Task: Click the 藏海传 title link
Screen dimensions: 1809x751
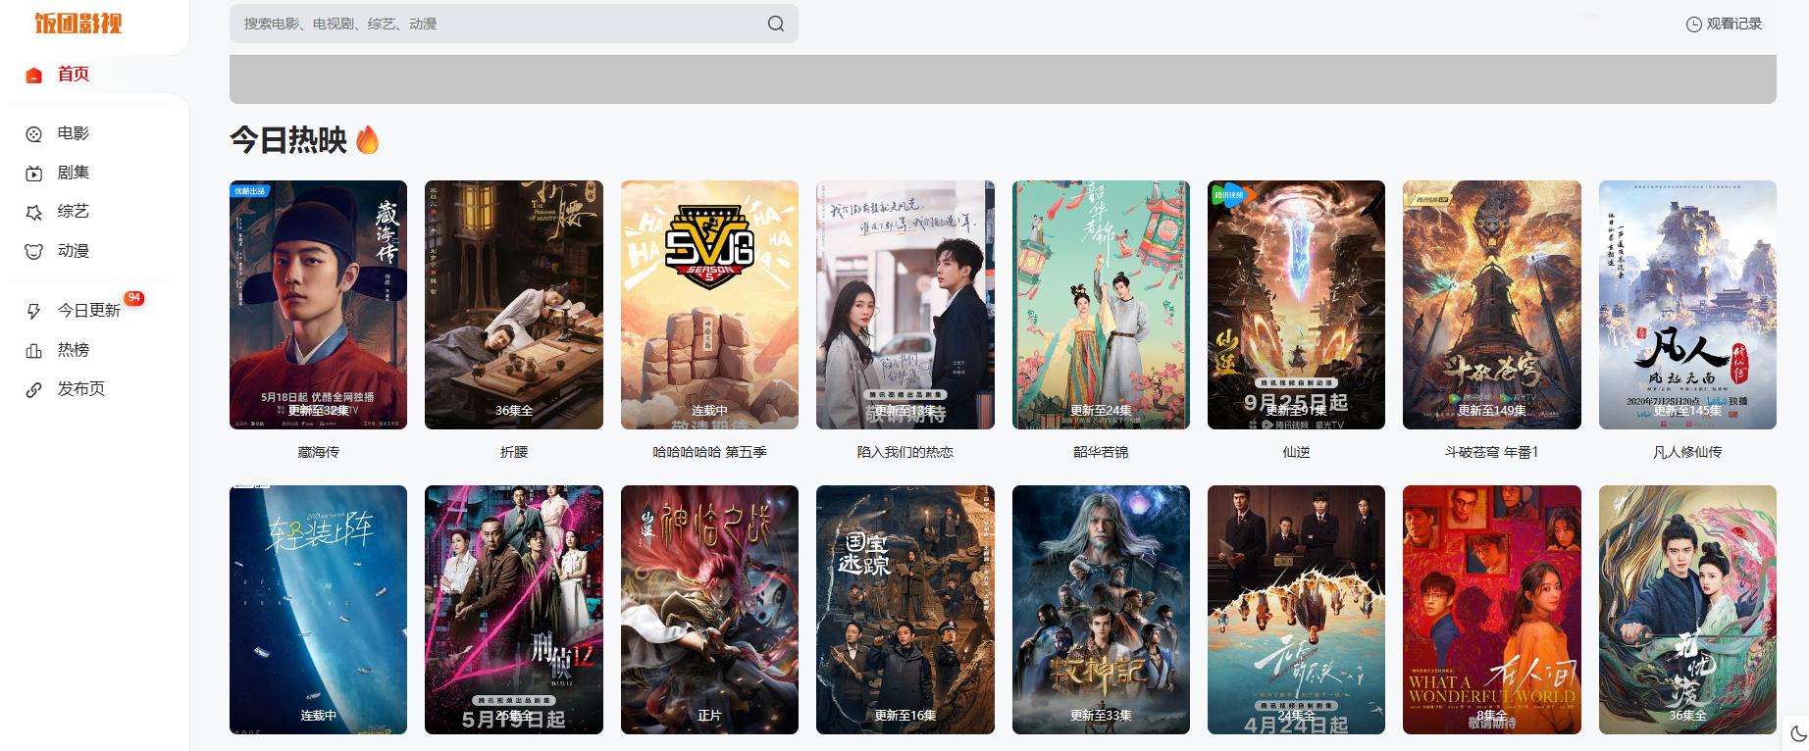Action: pyautogui.click(x=318, y=452)
